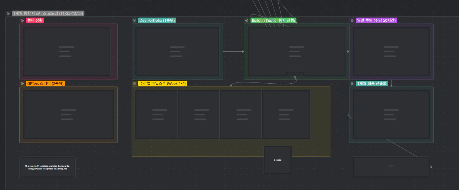The width and height of the screenshot is (459, 190).
Task: Collapse the Dev Portfolio (1순위) group
Action: 134,20
